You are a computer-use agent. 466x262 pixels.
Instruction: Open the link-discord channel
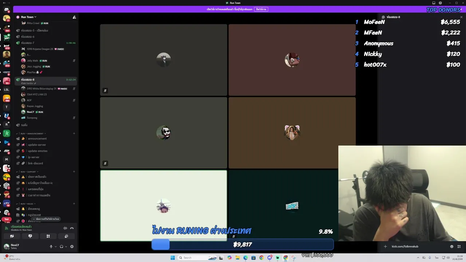pyautogui.click(x=46, y=163)
